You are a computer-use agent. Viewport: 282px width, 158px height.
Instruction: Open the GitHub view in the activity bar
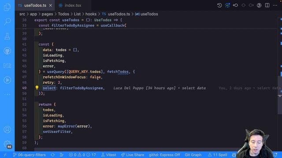pos(7,51)
